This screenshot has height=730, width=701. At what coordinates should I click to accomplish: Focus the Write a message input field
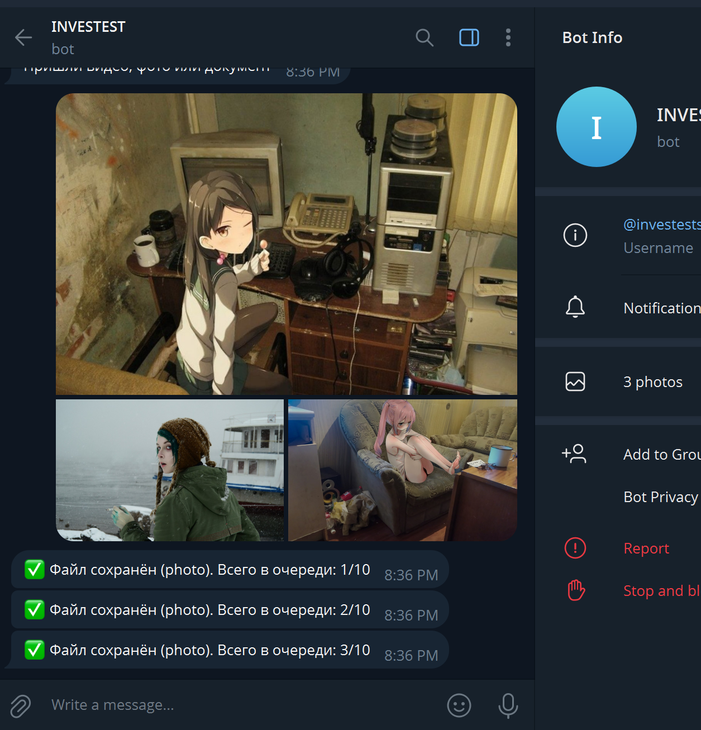(240, 705)
